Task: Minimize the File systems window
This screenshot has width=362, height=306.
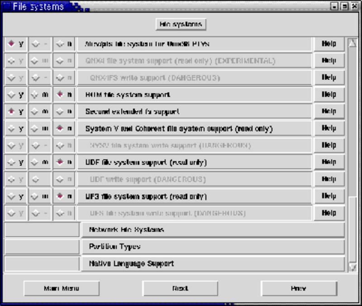Action: 334,6
